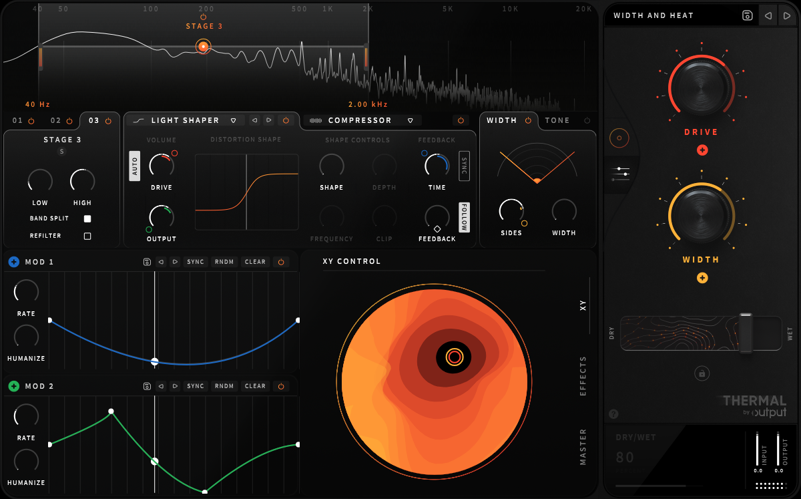Check the Refilter checkbox
The height and width of the screenshot is (499, 801).
[87, 235]
